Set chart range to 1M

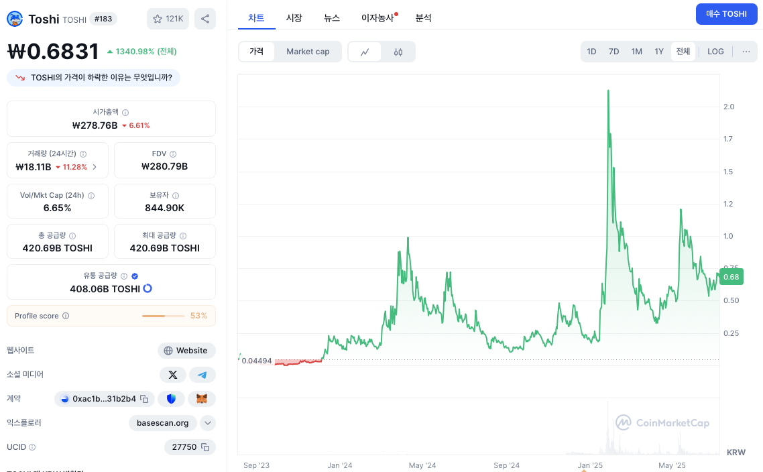[636, 52]
